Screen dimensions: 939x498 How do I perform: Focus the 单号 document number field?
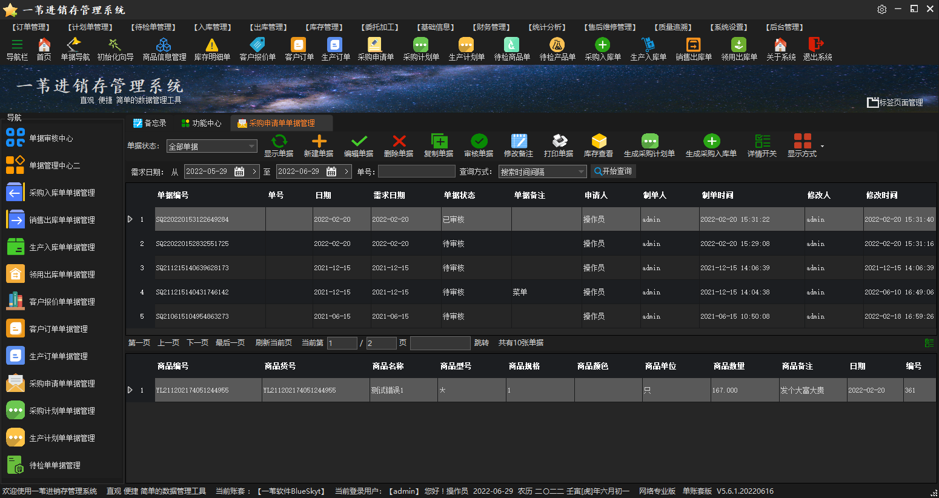pos(416,171)
